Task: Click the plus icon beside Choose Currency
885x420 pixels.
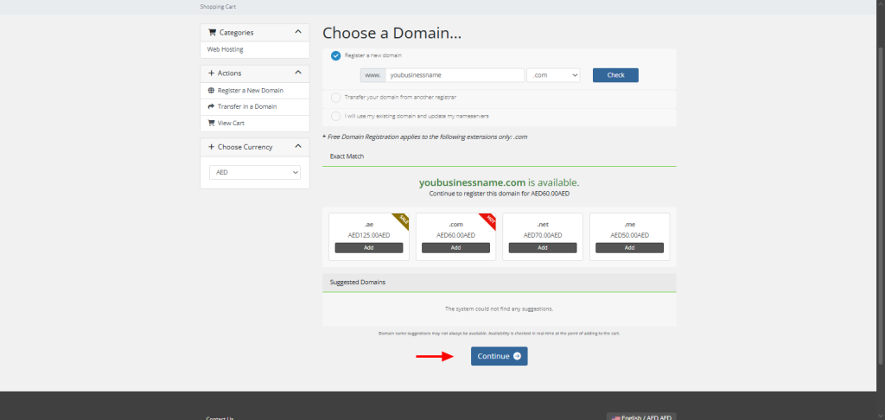Action: [x=212, y=147]
